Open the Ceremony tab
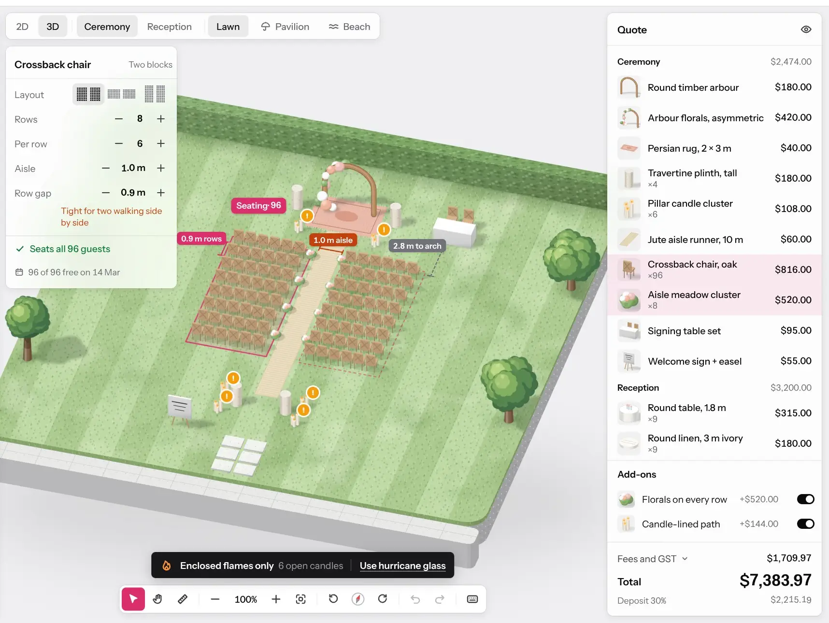The height and width of the screenshot is (623, 829). (x=107, y=27)
